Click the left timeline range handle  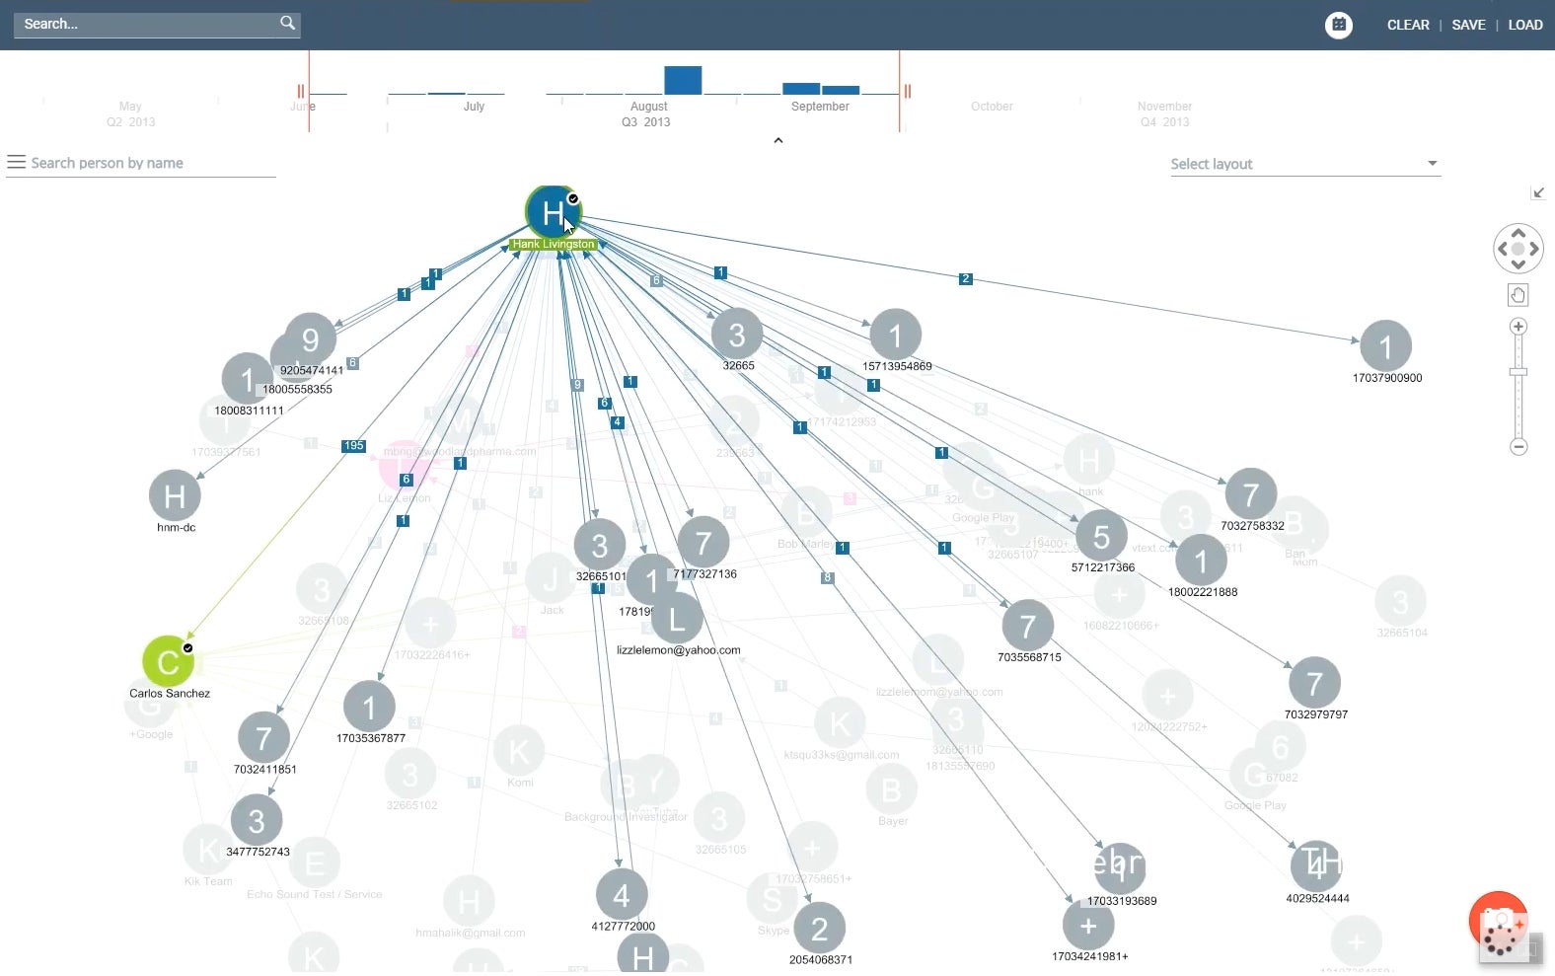302,91
